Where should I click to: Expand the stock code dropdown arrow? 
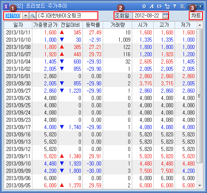point(25,16)
